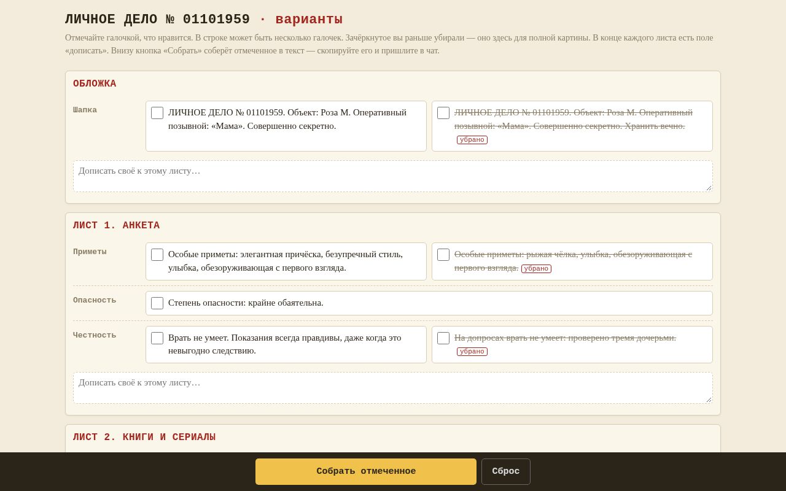Click the «Приметы» row label
The width and height of the screenshot is (786, 491).
tap(90, 252)
